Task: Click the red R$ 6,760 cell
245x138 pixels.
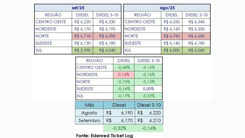Action: 171,36
